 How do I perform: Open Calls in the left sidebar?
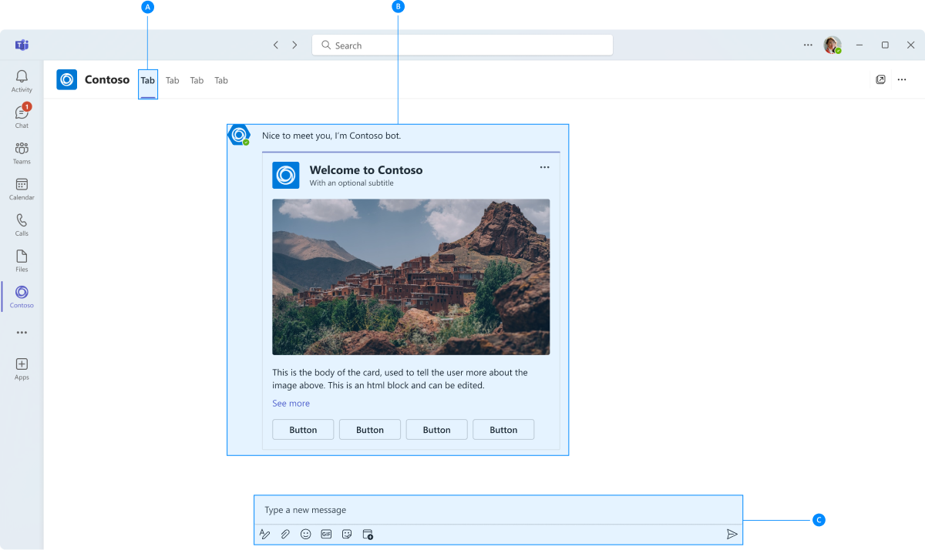tap(22, 225)
